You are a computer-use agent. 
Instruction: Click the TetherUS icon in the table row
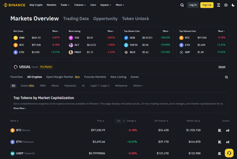12,153
